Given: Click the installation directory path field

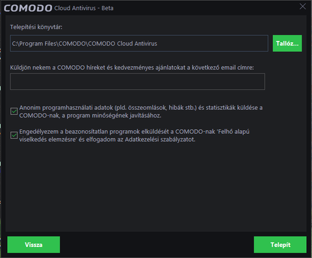Looking at the screenshot, I should pos(139,44).
